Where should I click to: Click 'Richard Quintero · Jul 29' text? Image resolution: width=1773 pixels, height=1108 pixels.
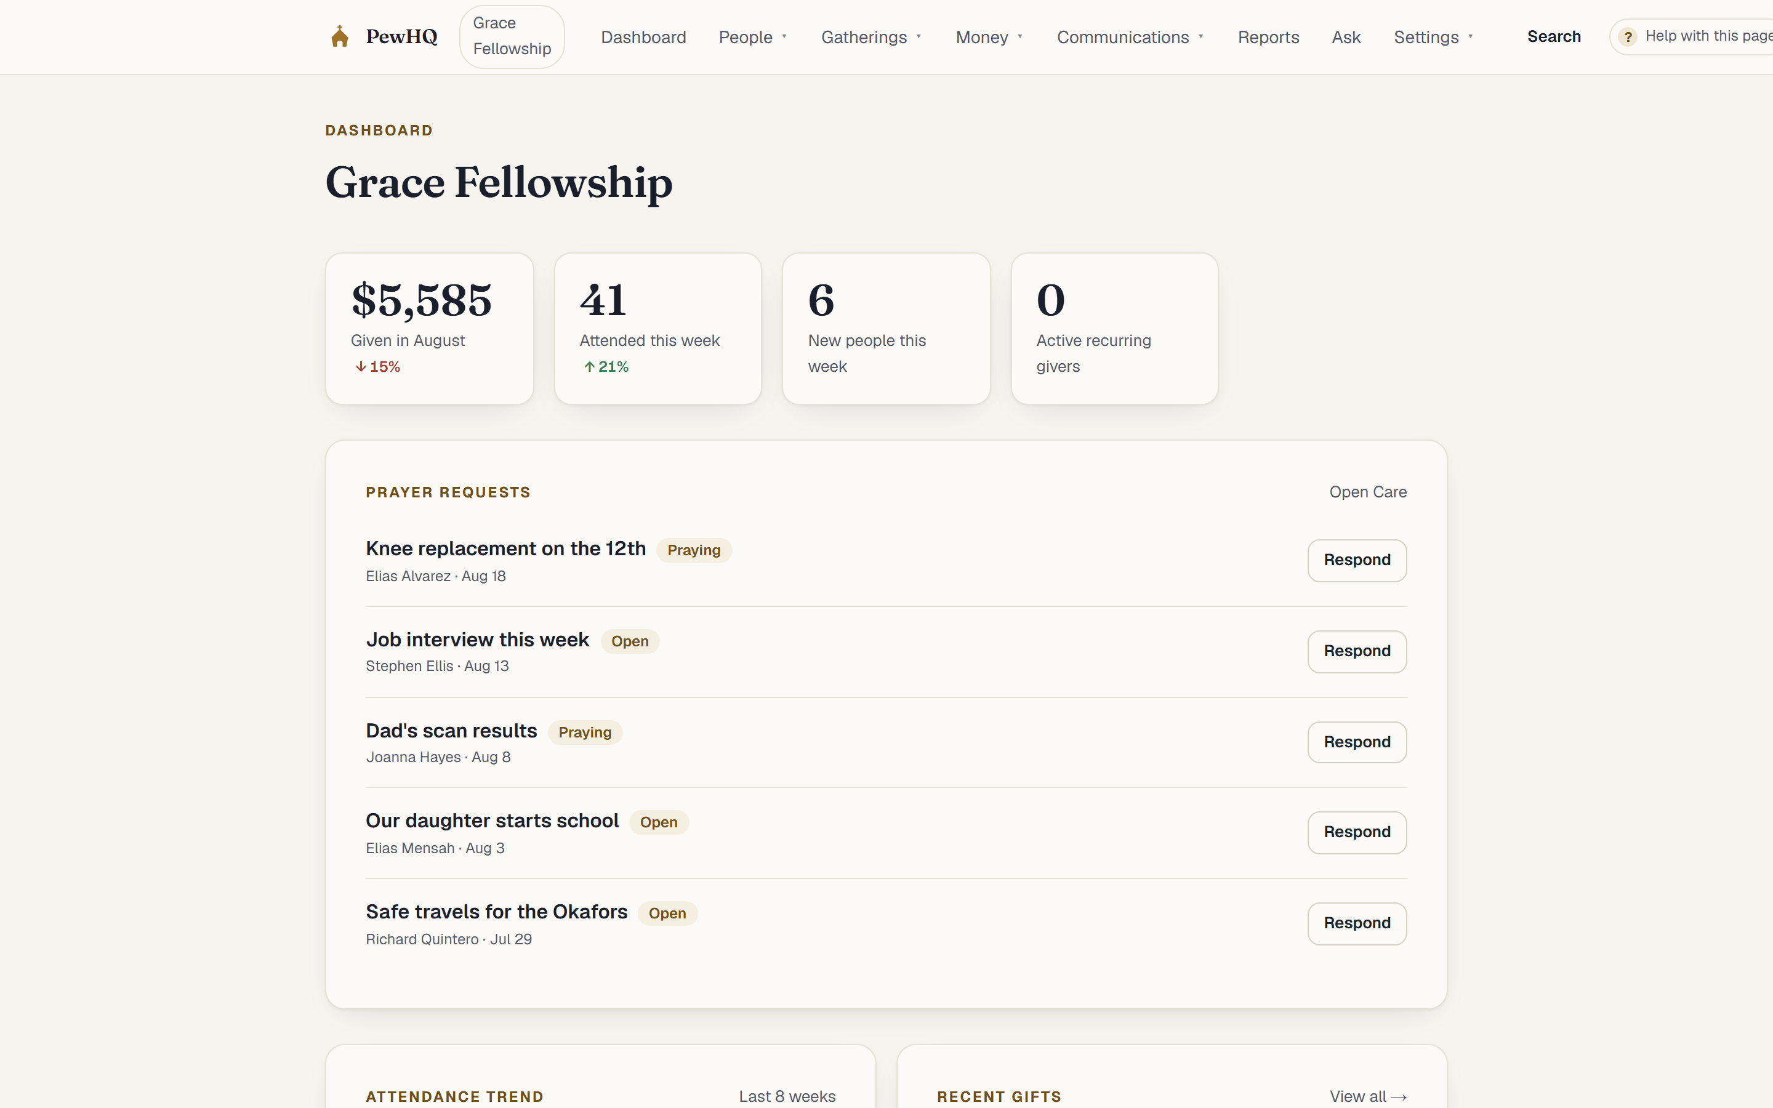point(448,939)
